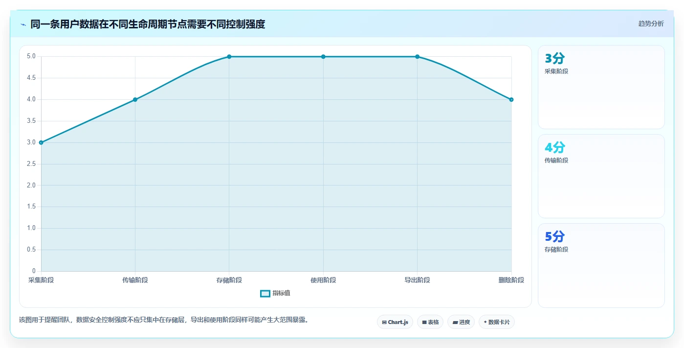Click the 删除阶段 x-axis label

coord(511,280)
